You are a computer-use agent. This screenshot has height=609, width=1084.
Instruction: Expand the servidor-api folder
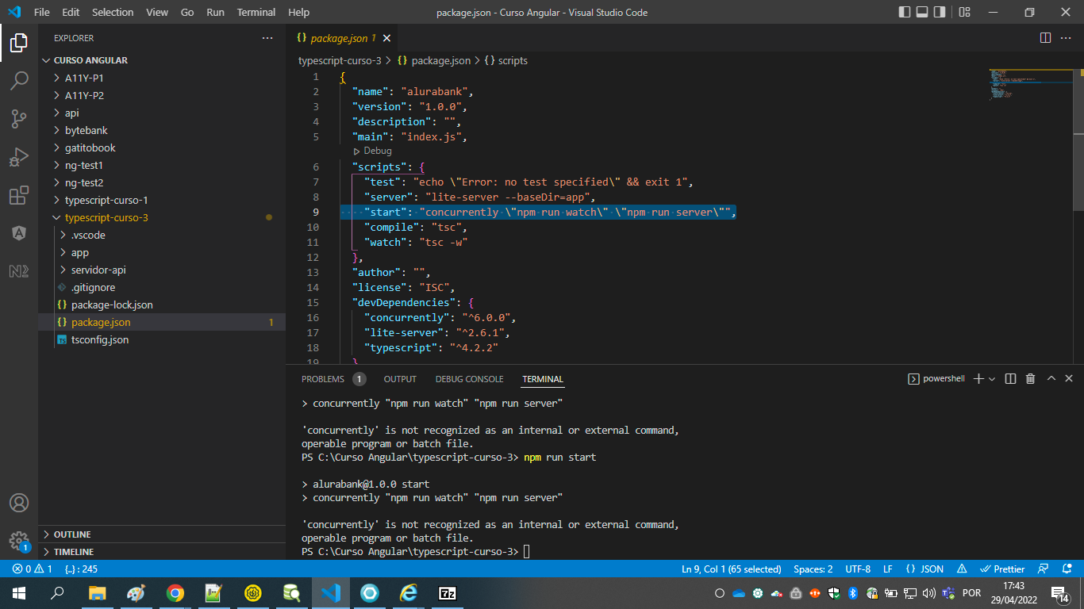click(162, 270)
